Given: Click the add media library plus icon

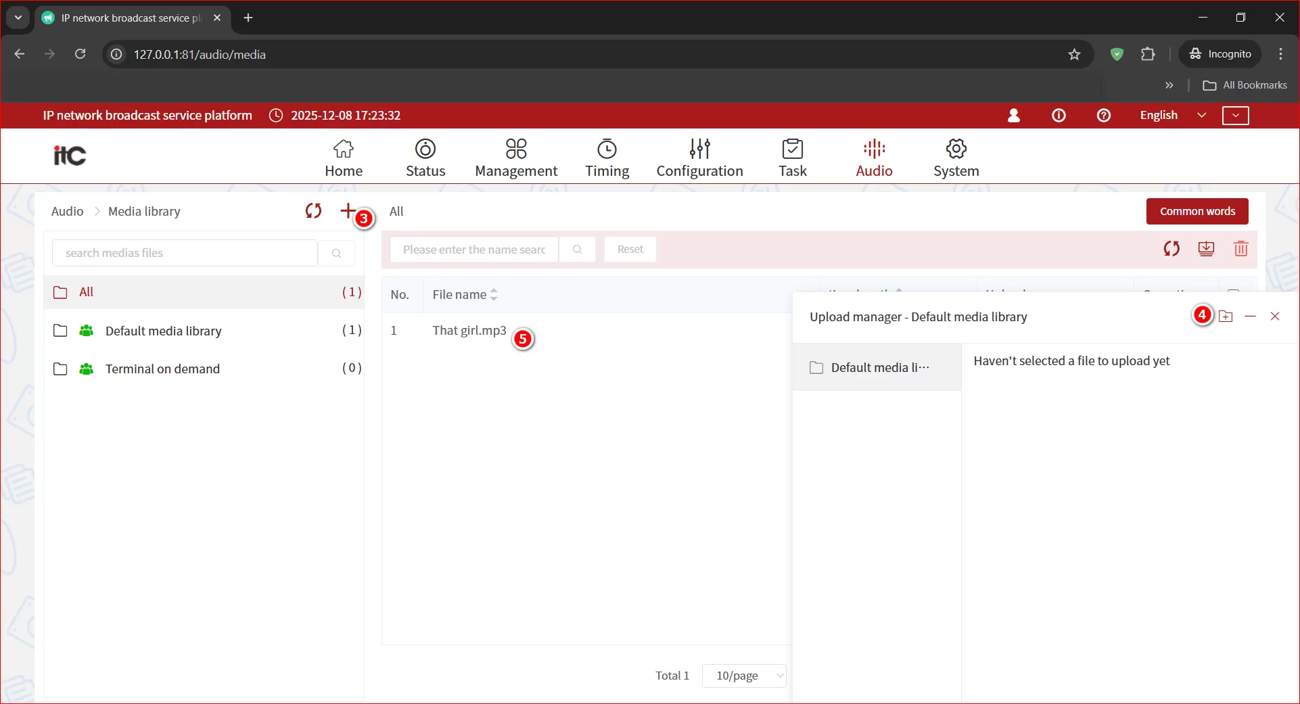Looking at the screenshot, I should tap(347, 211).
